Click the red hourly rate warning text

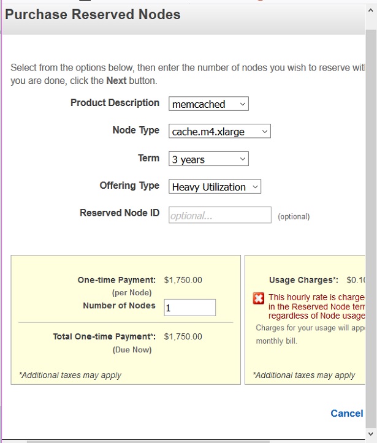coord(316,306)
